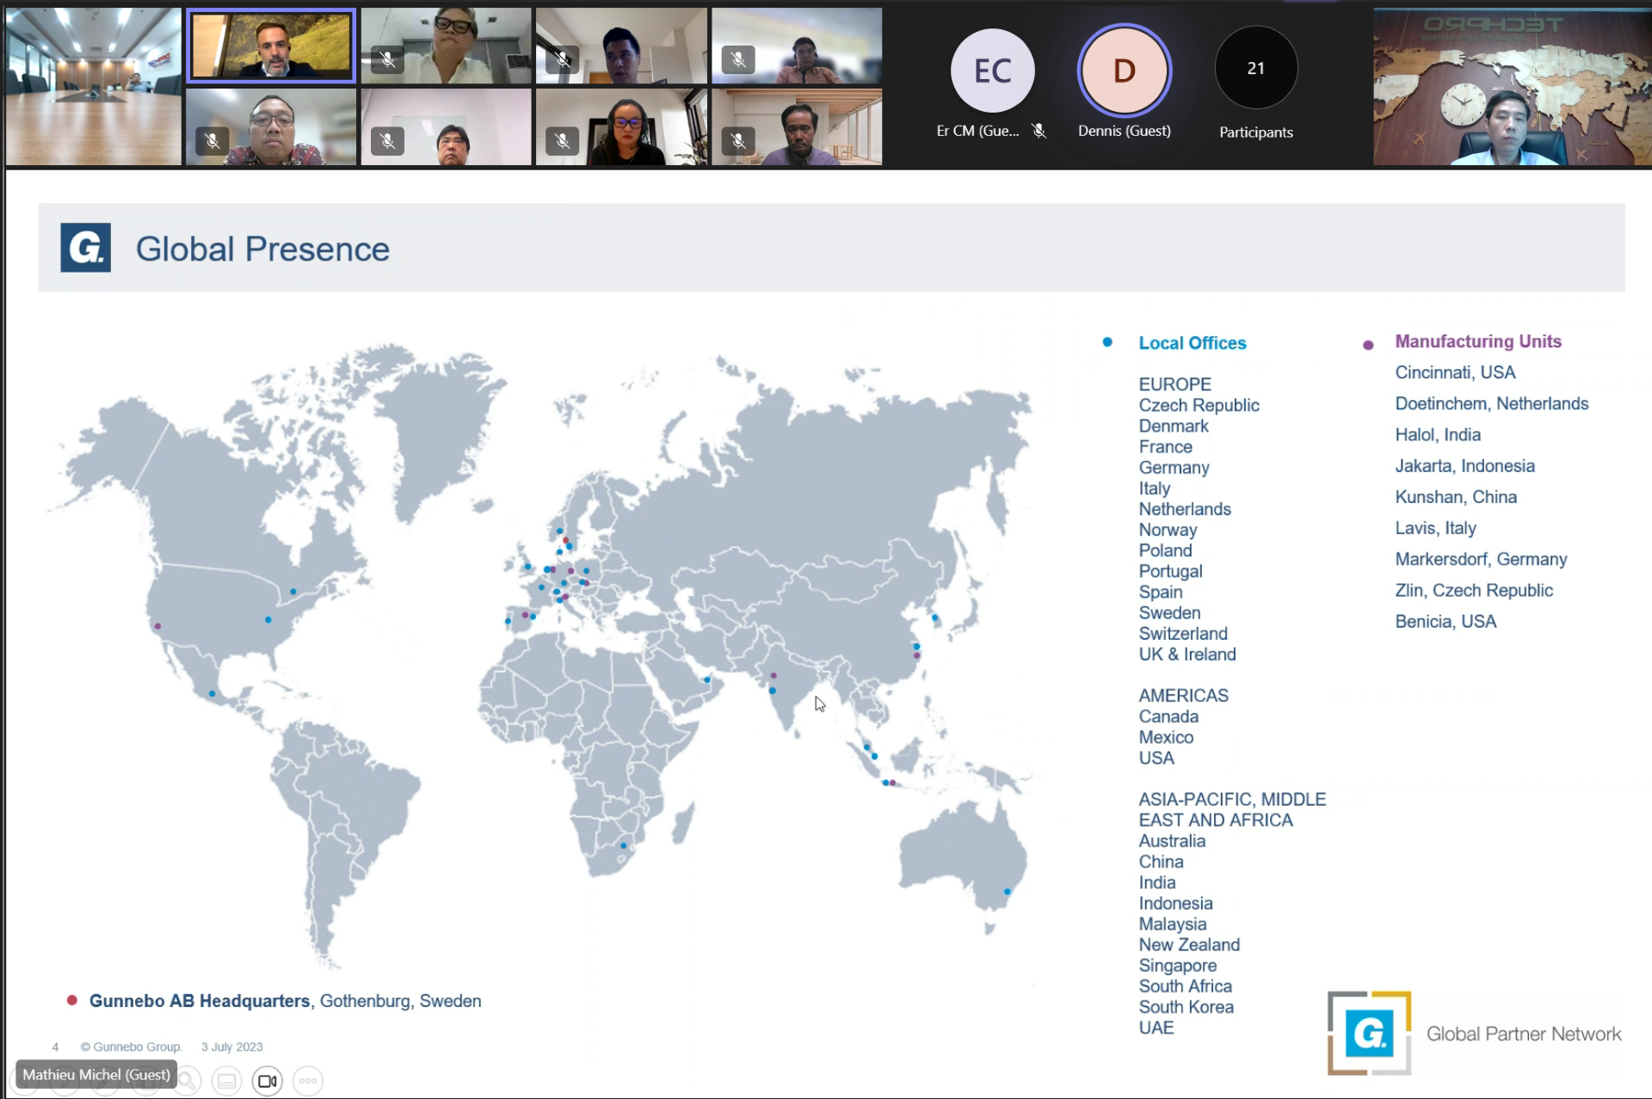Viewport: 1652px width, 1099px height.
Task: Select the empty conference room video tile
Action: [94, 87]
